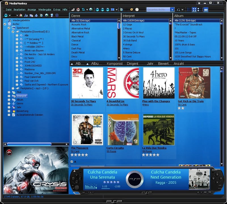Click the stacked folders icon above tree
Viewport: 227px width, 204px height.
click(x=31, y=15)
